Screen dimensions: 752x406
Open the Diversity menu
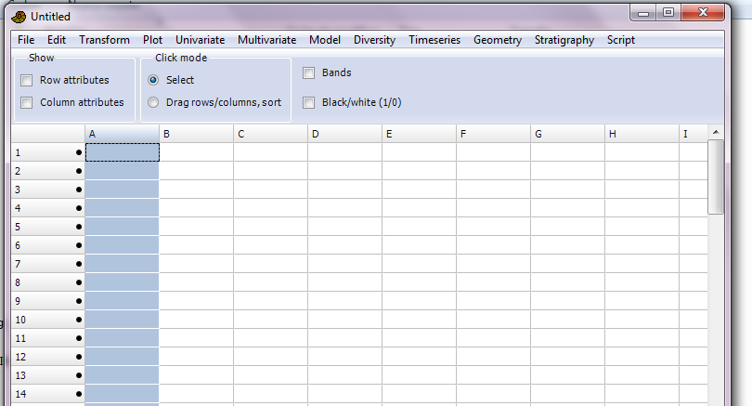[x=374, y=40]
